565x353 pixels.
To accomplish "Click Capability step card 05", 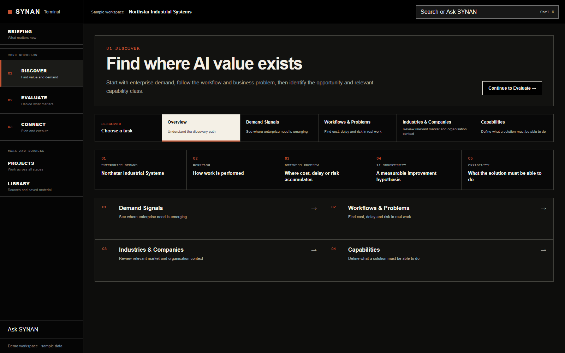I will point(507,170).
